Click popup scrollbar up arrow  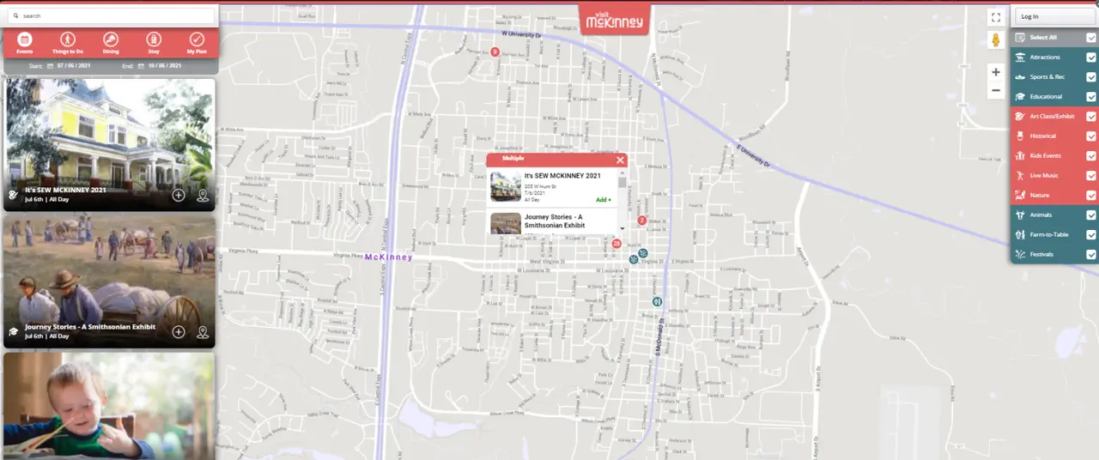tap(622, 172)
